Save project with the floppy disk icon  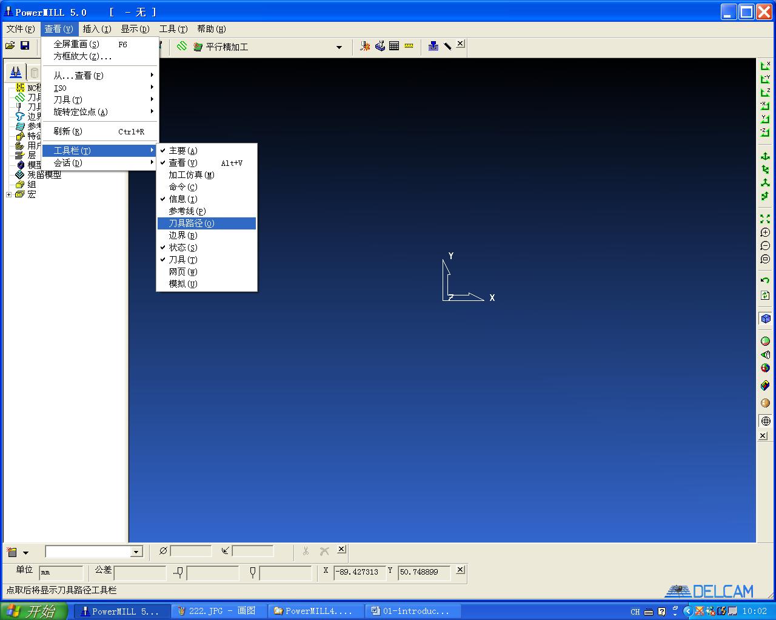(x=25, y=45)
